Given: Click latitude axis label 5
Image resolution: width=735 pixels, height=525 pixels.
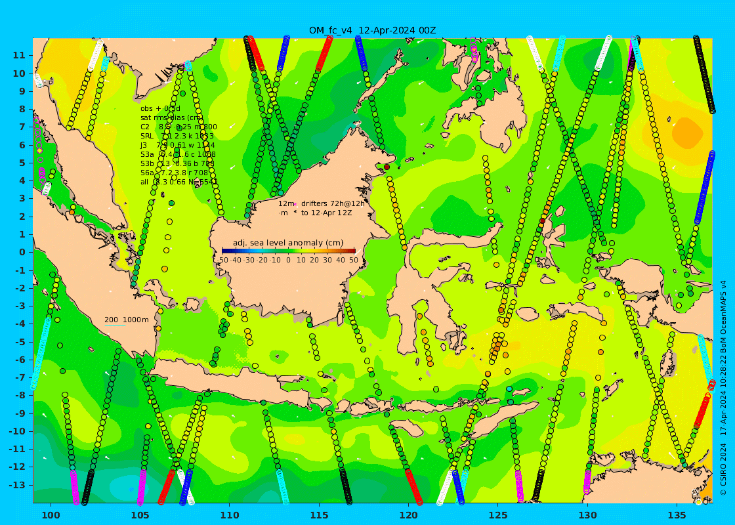Looking at the screenshot, I should 22,163.
